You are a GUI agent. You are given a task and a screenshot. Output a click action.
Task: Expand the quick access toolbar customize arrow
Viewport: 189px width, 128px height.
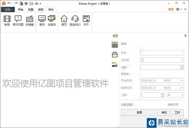tap(40, 3)
